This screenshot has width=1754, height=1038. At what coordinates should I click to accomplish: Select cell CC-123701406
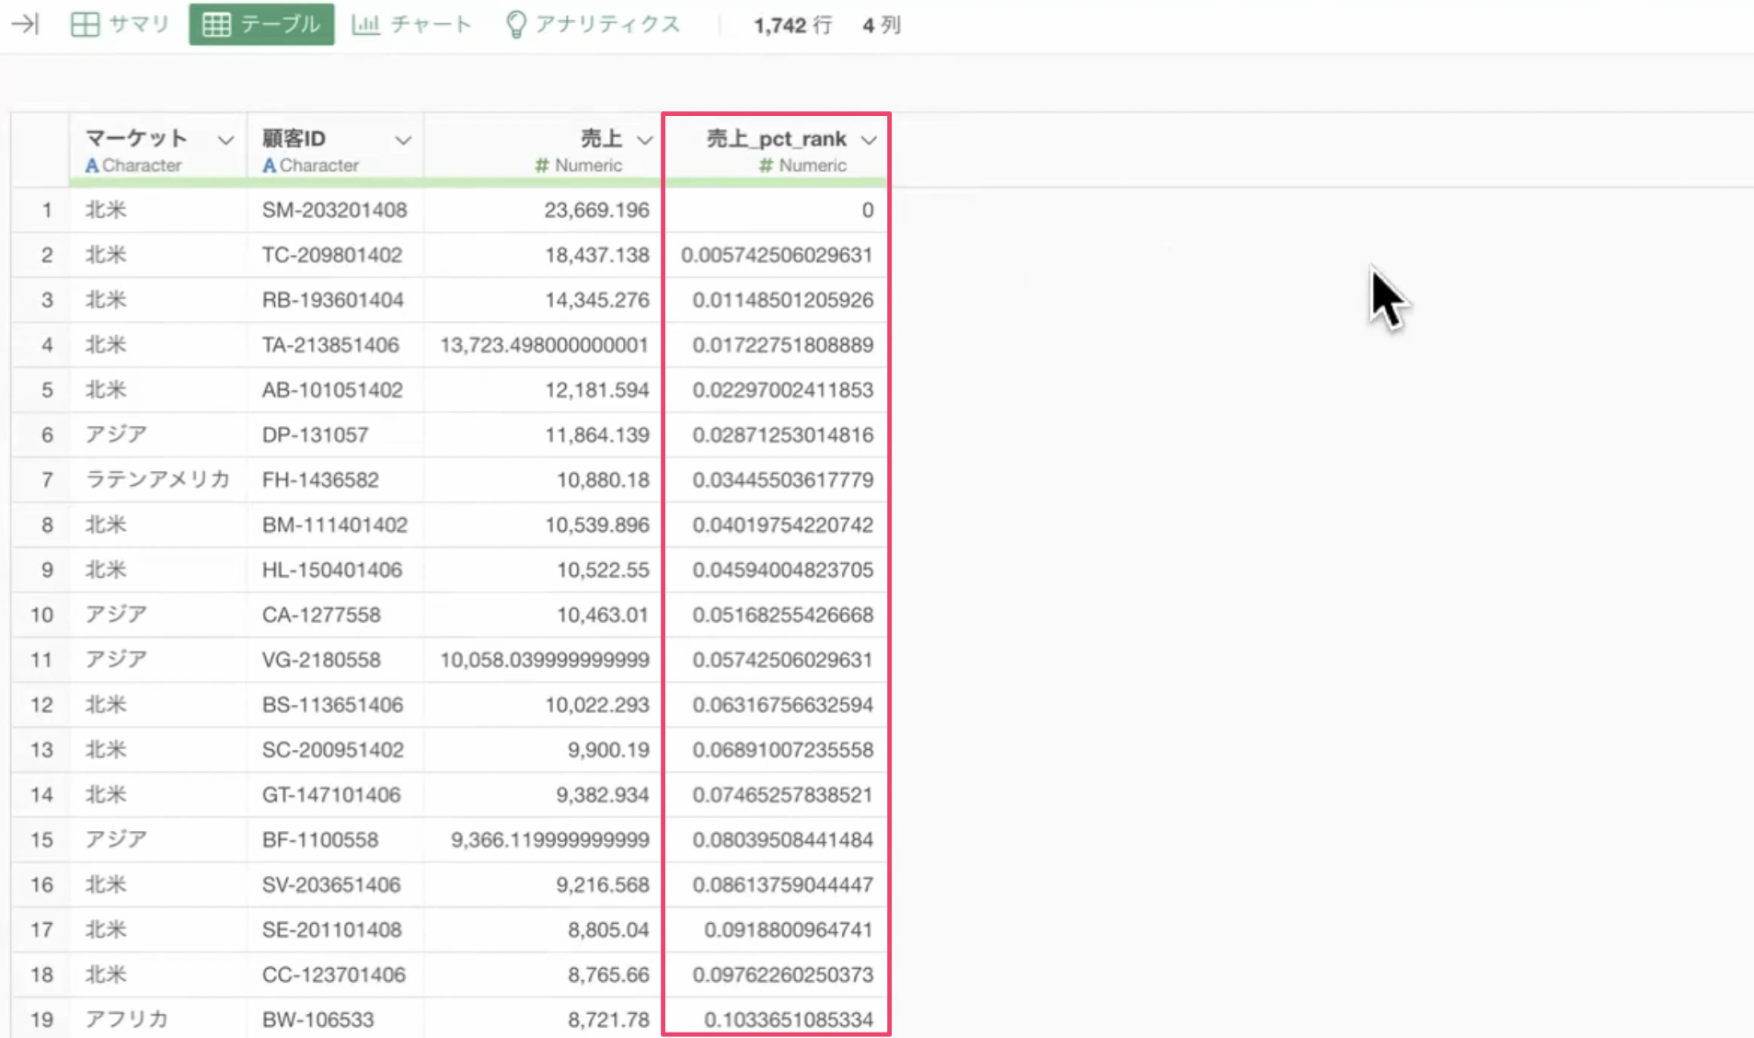[335, 975]
